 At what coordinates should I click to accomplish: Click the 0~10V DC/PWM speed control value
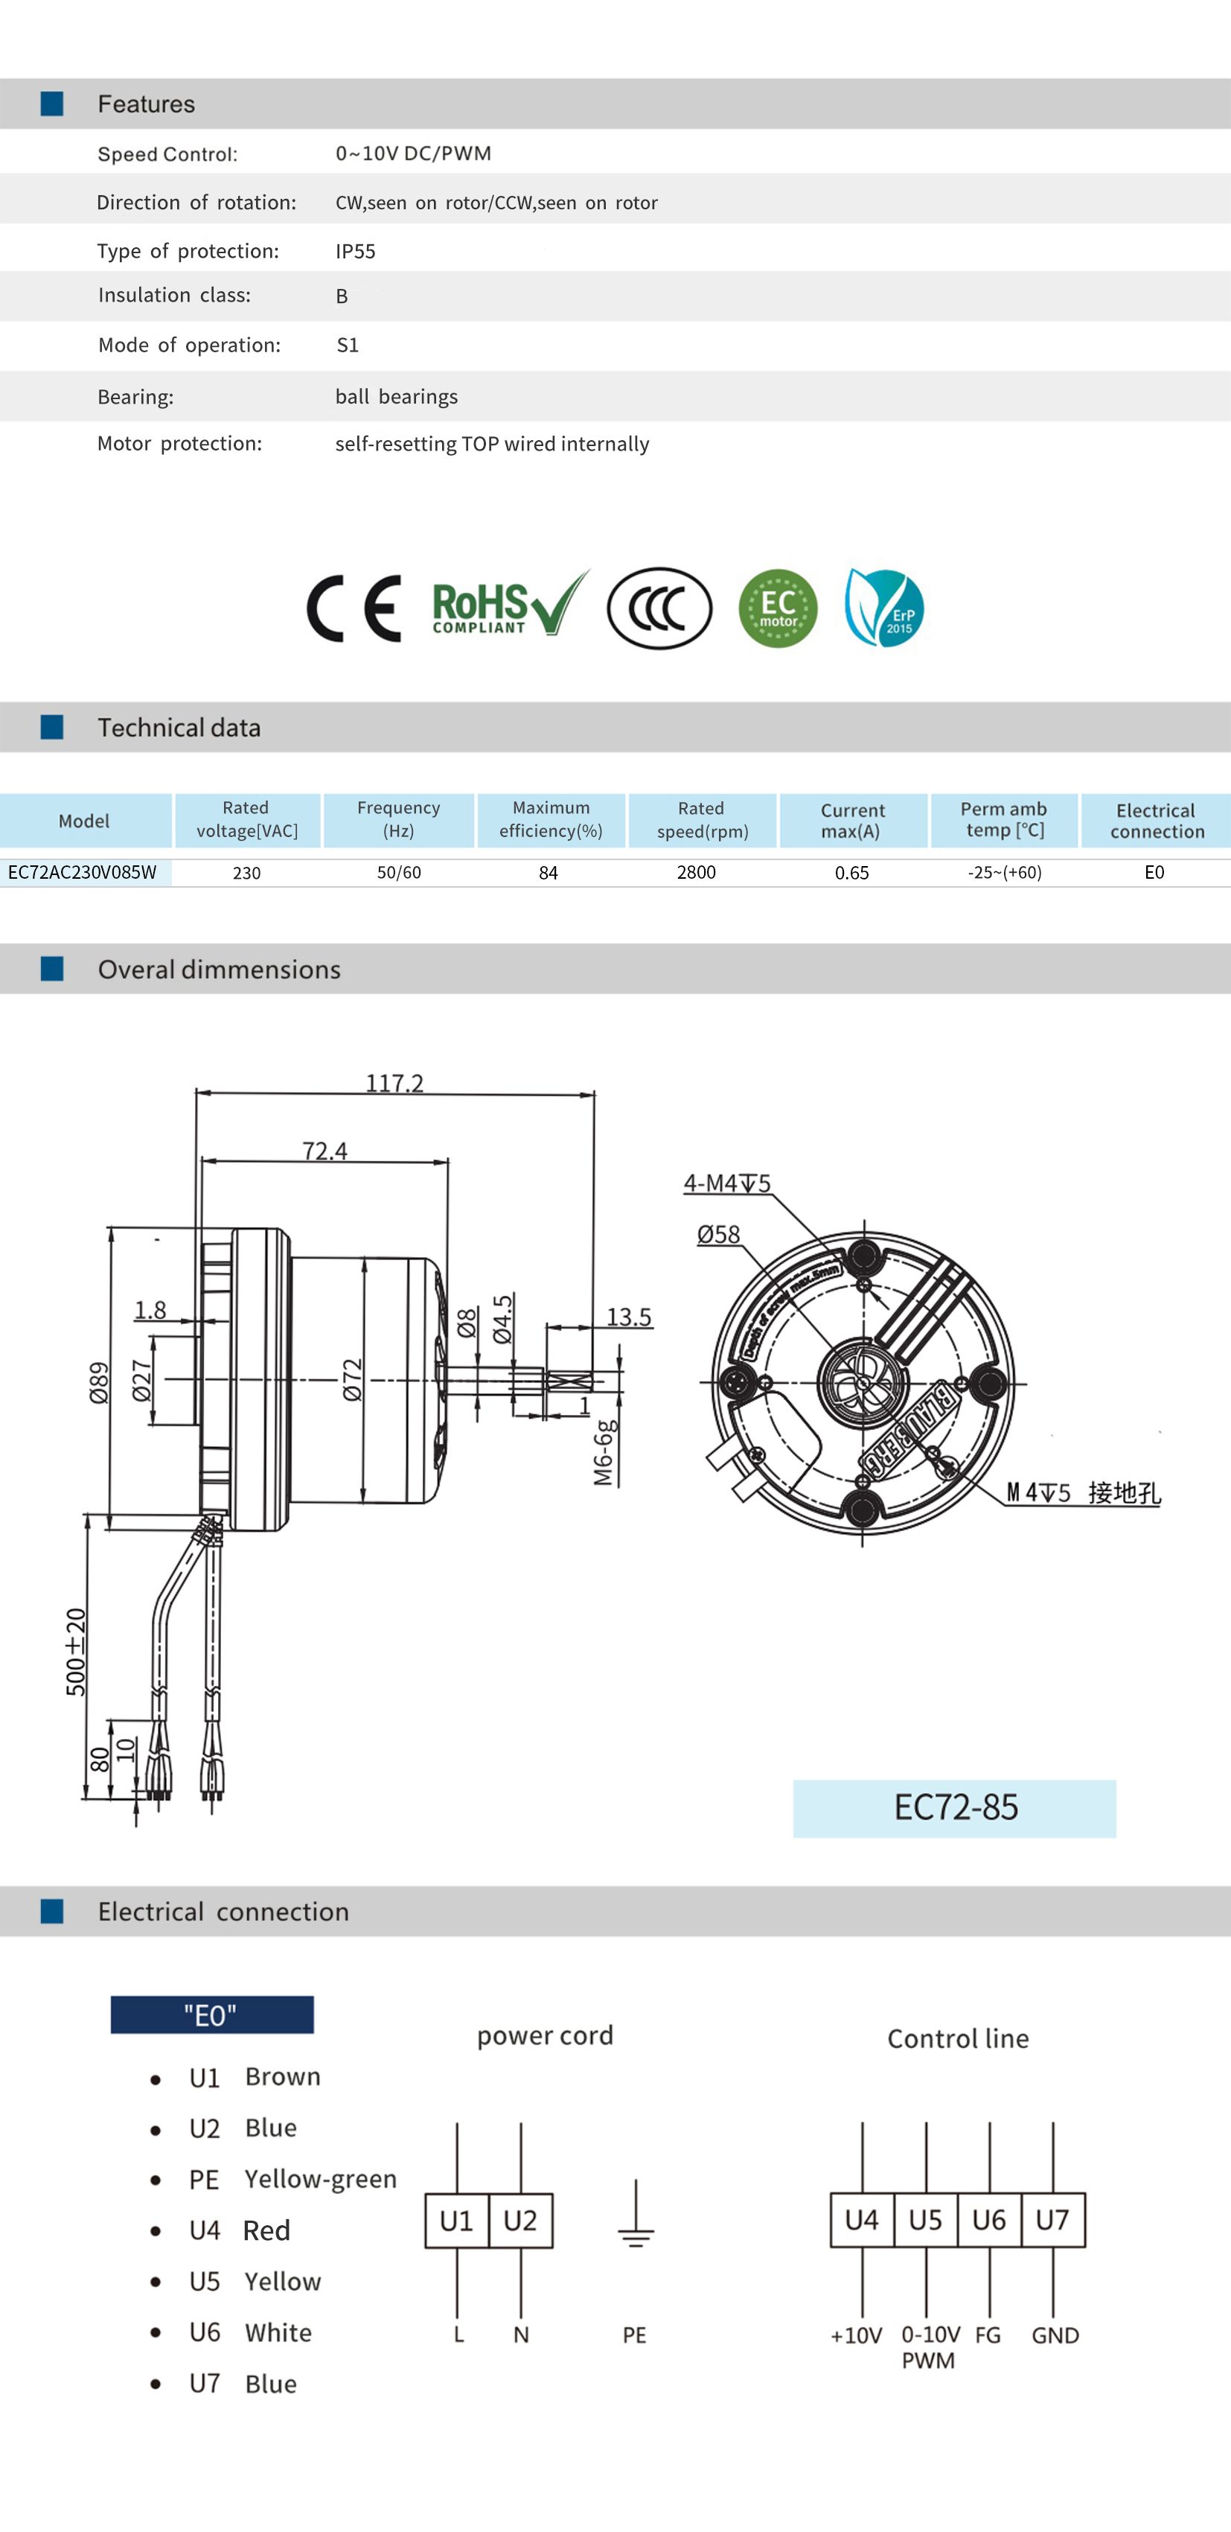point(414,153)
